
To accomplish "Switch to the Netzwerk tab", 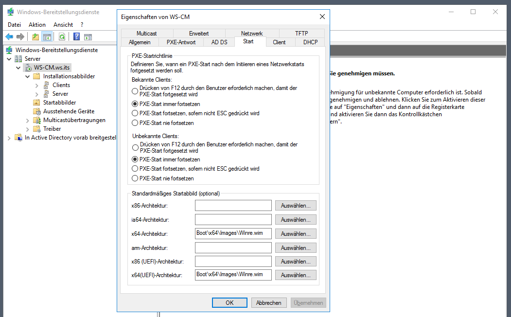I will (252, 33).
